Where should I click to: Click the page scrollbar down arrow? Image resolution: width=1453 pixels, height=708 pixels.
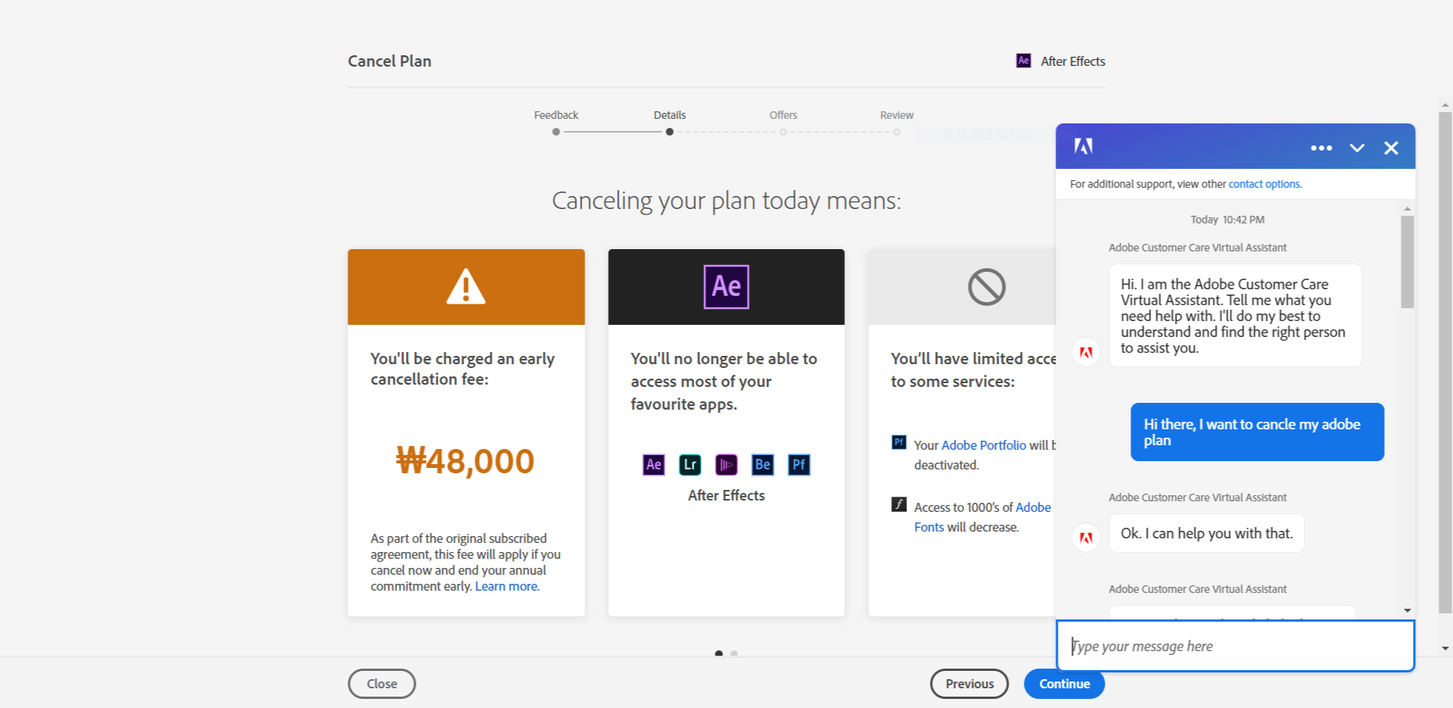(x=1445, y=648)
